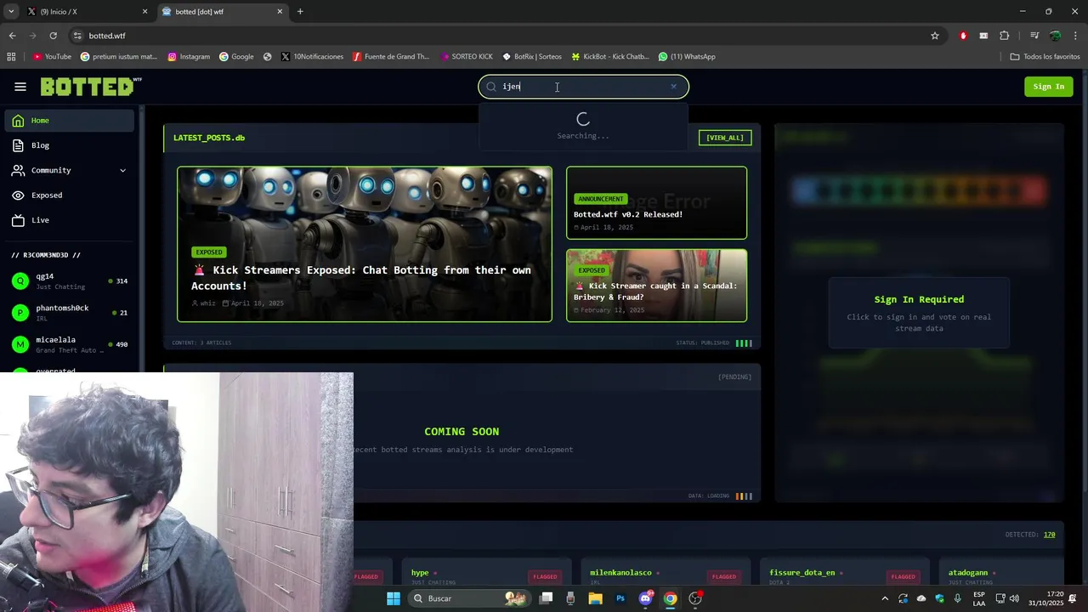The image size is (1088, 612).
Task: Bookmark this page with the star
Action: (935, 36)
